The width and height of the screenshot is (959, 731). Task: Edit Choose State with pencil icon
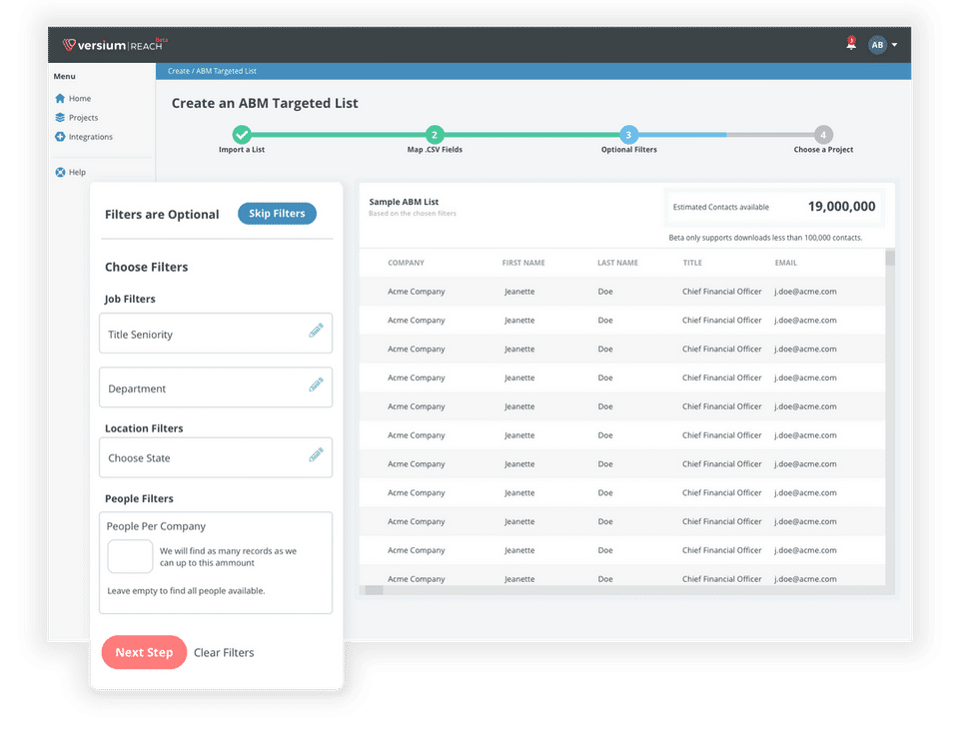pyautogui.click(x=316, y=454)
